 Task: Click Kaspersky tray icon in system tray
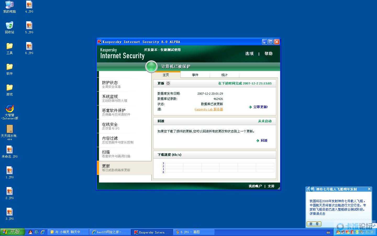click(347, 232)
